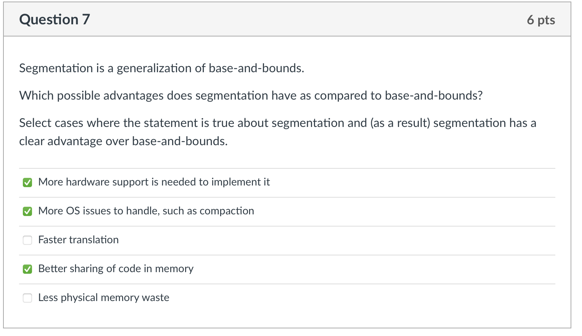Screen dimensions: 582x336
Task: Uncheck the 'More hardware support' checkbox
Action: click(27, 182)
